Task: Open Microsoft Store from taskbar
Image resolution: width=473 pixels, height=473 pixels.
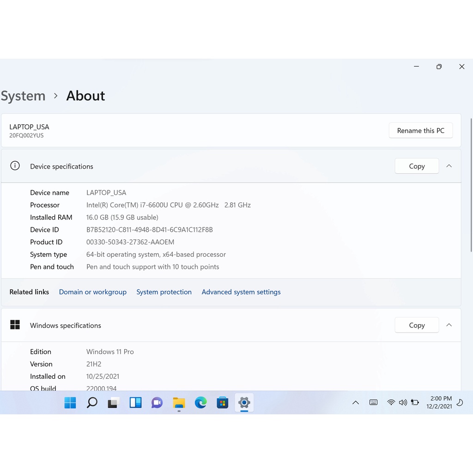Action: point(222,403)
